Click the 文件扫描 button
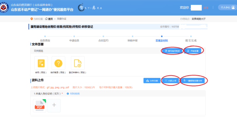 [x=152, y=81]
